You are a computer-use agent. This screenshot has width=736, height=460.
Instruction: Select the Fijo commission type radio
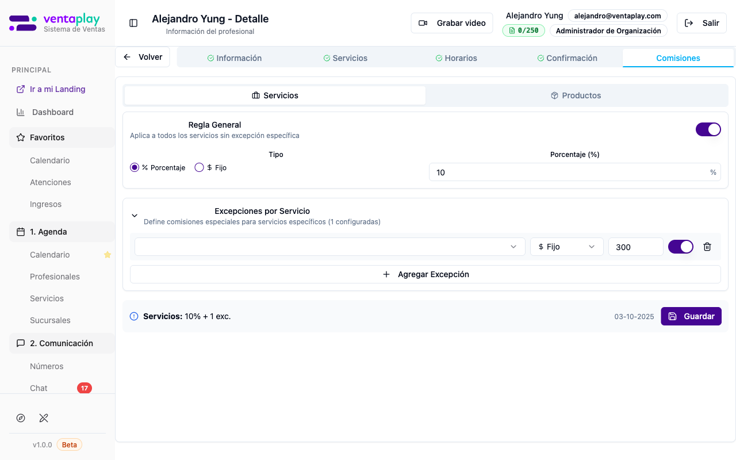click(x=200, y=167)
